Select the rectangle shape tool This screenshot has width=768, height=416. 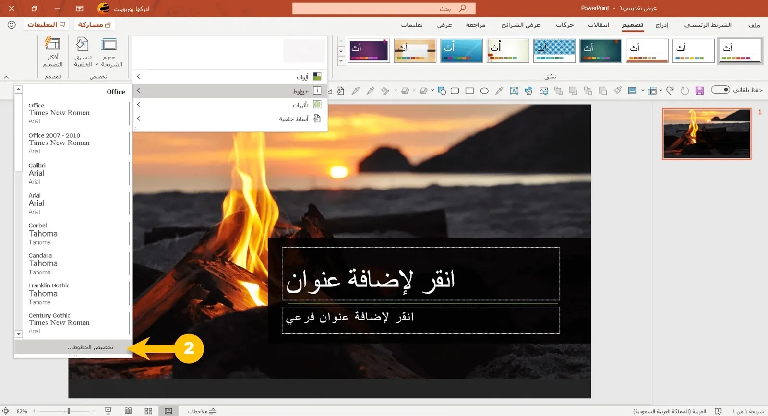469,91
